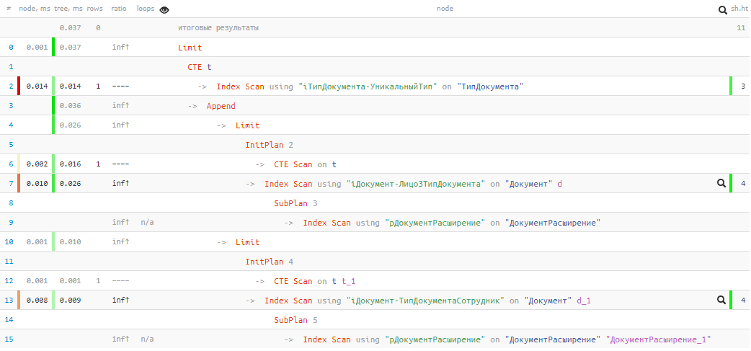The width and height of the screenshot is (751, 351).
Task: Click the red time bar on row 2
Action: click(19, 86)
